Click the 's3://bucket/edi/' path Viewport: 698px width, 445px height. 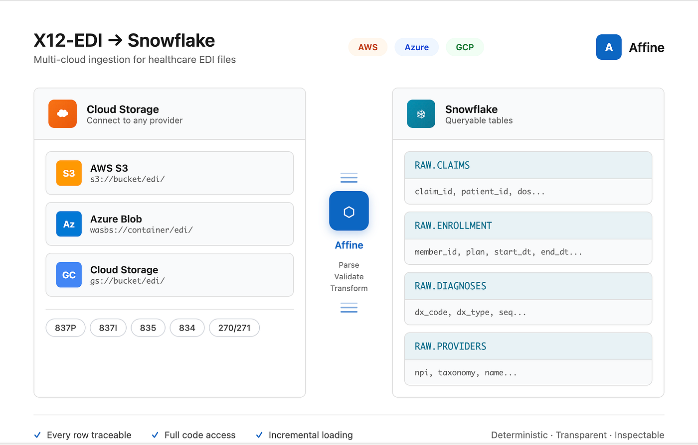coord(127,179)
